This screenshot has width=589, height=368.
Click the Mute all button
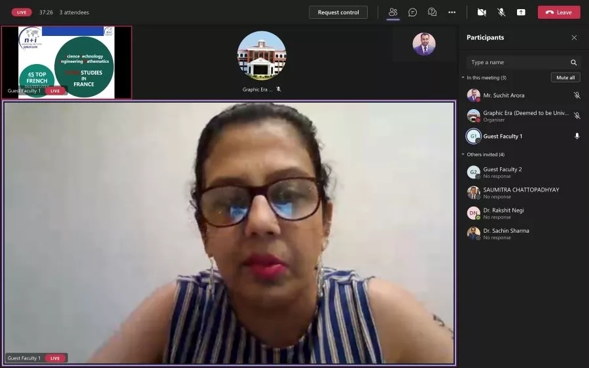click(565, 78)
